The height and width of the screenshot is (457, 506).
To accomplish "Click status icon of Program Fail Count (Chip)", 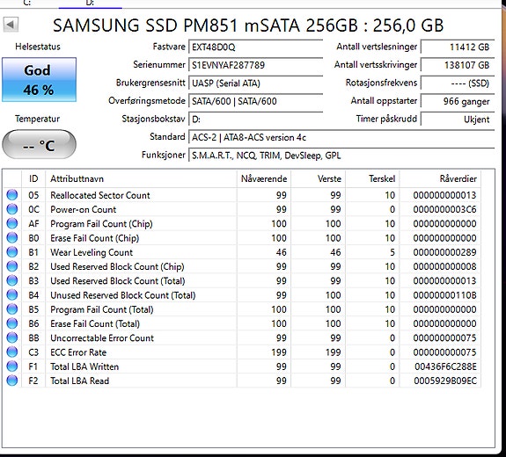I will [12, 223].
